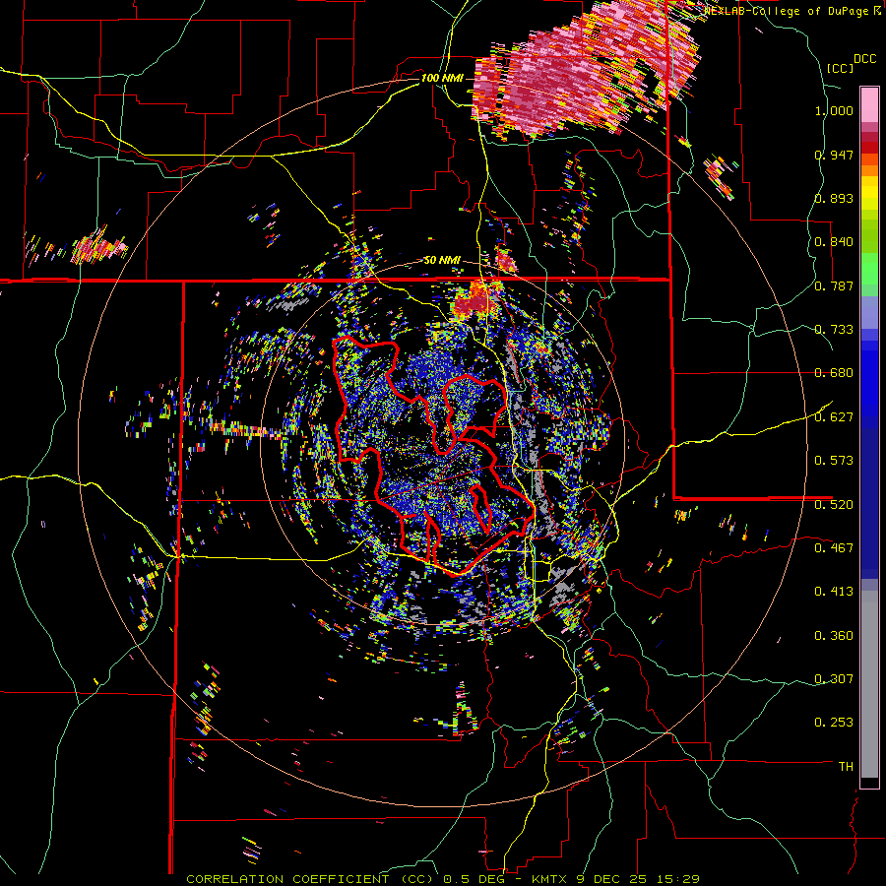
Task: Click the 1.000 legend value
Action: (834, 110)
